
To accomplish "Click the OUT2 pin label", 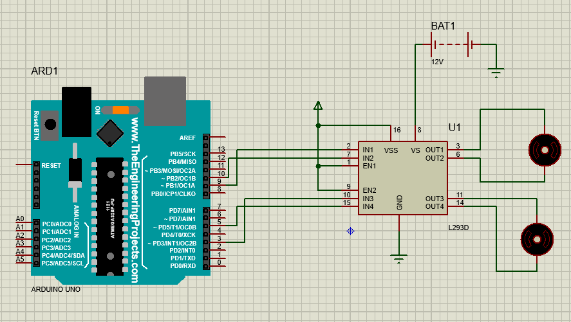I will click(435, 158).
